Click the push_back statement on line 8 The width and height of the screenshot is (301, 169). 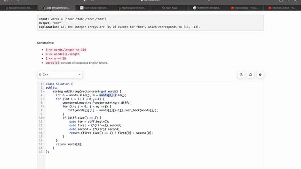pos(113,110)
